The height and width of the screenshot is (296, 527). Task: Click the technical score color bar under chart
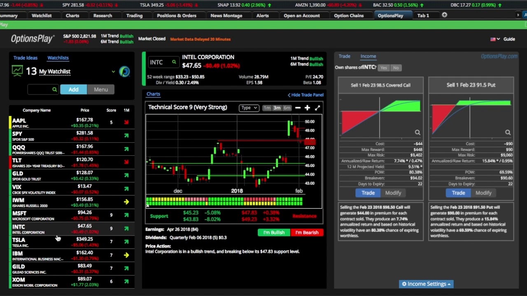(x=225, y=201)
